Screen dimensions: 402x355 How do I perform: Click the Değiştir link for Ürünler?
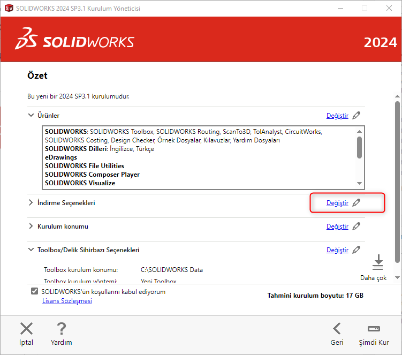[x=337, y=116]
